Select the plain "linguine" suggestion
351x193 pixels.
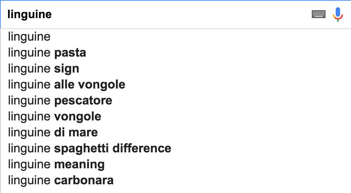pyautogui.click(x=29, y=37)
